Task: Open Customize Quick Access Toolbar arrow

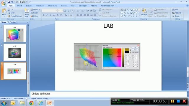Action: point(31,2)
